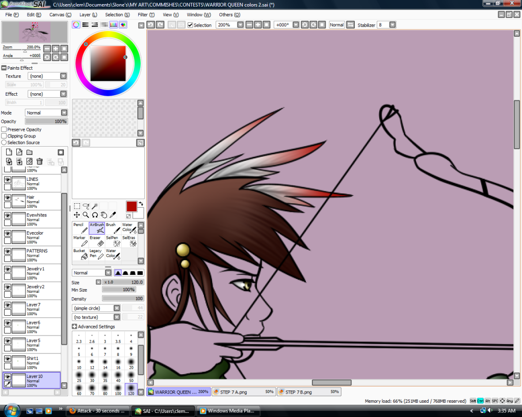Open the File menu
The width and height of the screenshot is (522, 417).
[12, 15]
